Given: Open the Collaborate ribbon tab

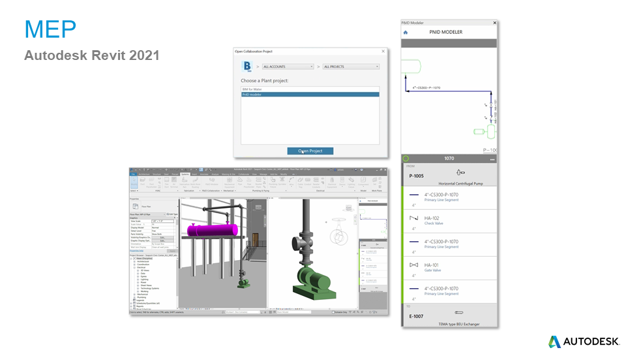Looking at the screenshot, I should pyautogui.click(x=243, y=174).
